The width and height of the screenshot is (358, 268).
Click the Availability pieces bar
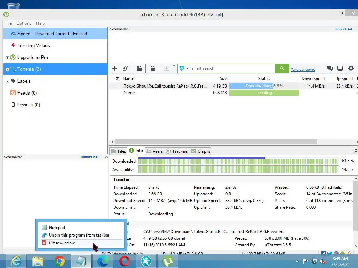(238, 169)
